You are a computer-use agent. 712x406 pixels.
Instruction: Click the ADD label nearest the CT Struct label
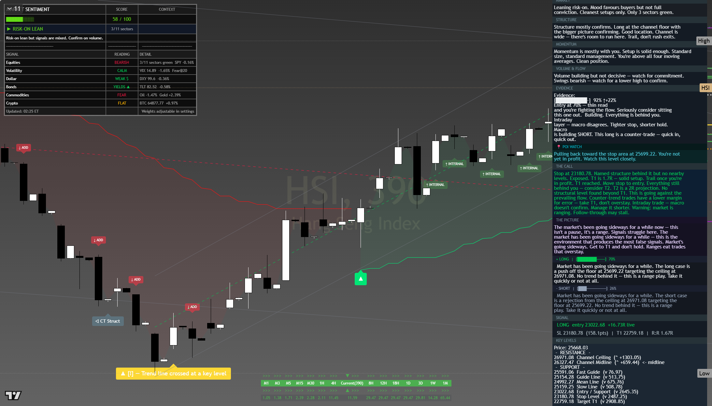click(136, 279)
